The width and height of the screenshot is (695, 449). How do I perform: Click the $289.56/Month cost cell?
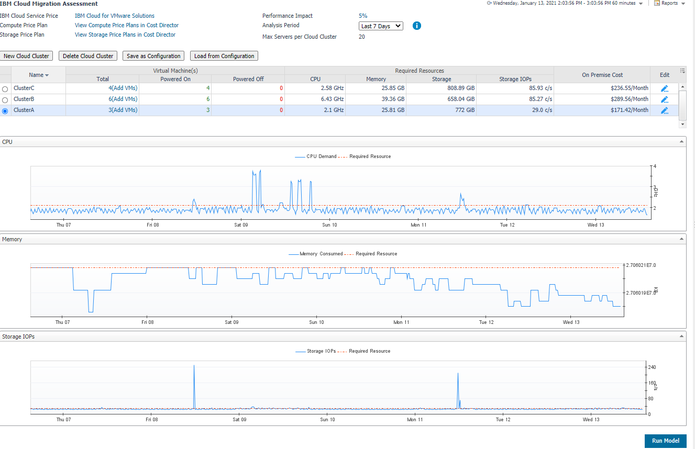click(x=602, y=99)
